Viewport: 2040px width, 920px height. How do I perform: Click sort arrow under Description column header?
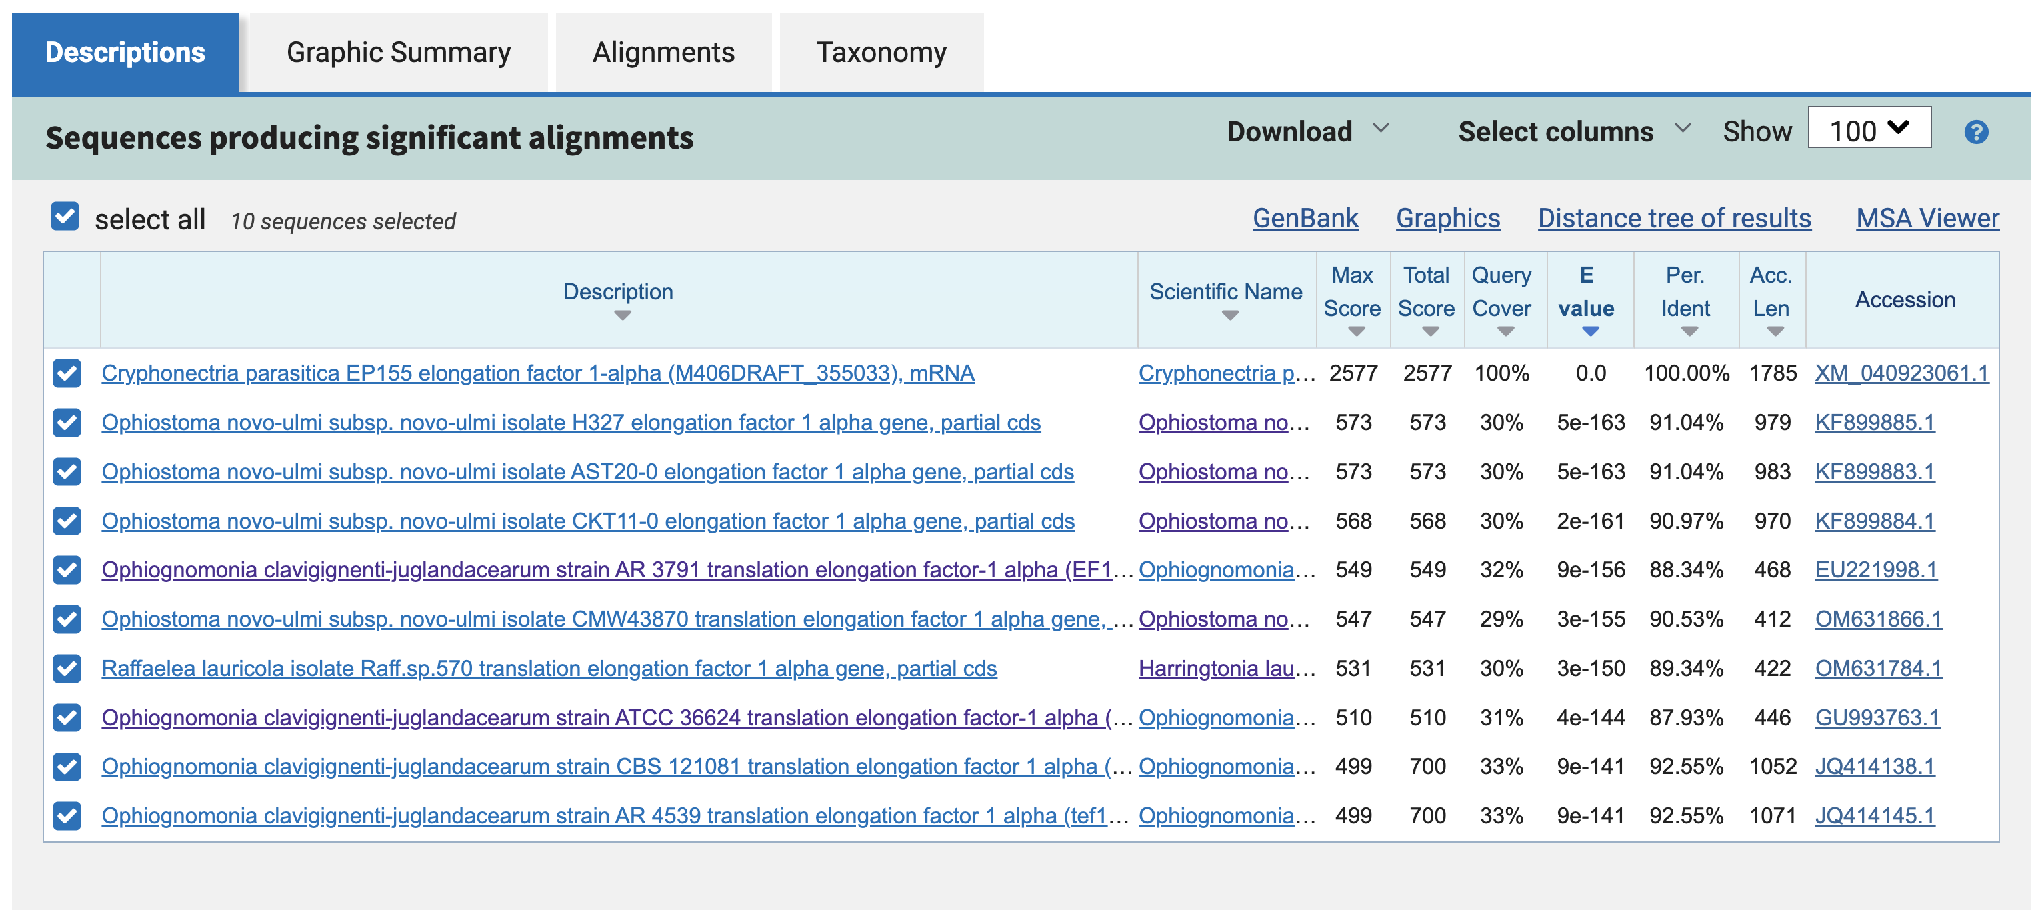click(623, 316)
